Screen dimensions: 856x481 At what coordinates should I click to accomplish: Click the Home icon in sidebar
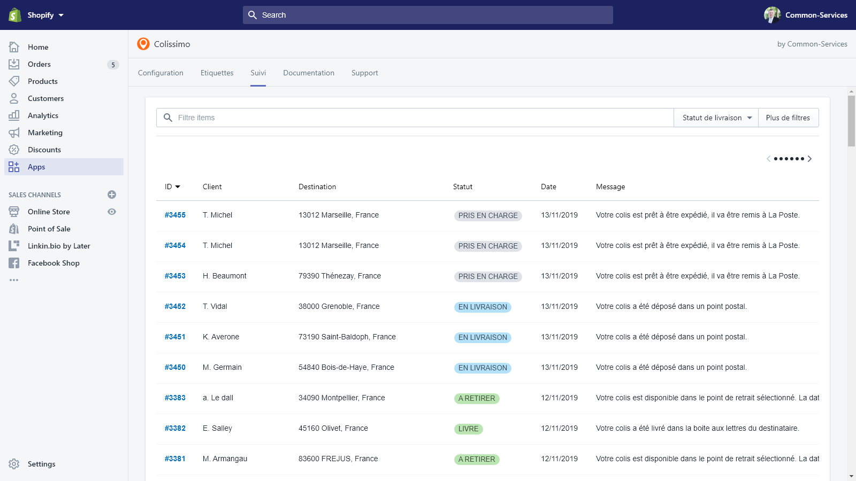[14, 47]
